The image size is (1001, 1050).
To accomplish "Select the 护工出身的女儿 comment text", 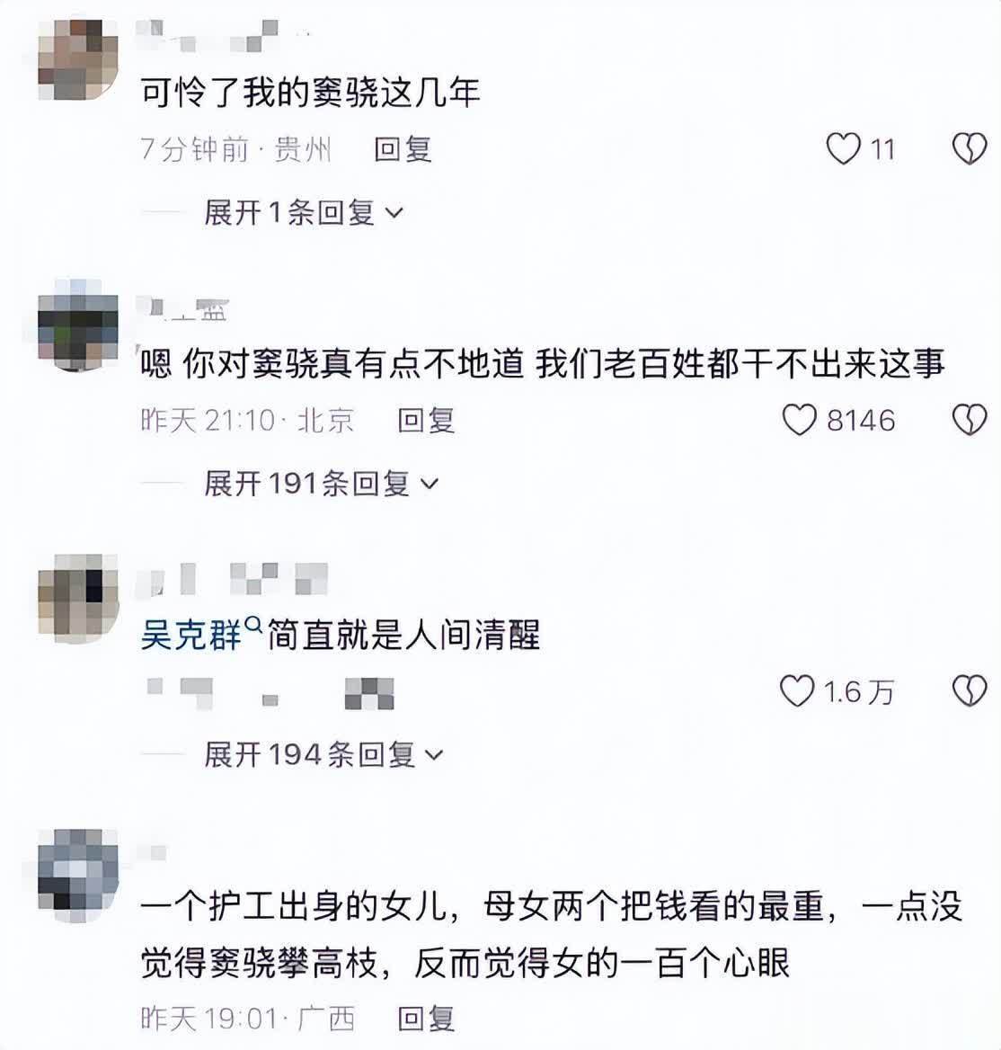I will pos(552,936).
